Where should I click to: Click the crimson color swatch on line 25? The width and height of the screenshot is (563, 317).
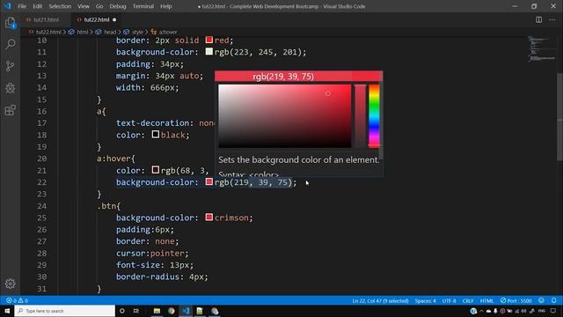tap(209, 217)
